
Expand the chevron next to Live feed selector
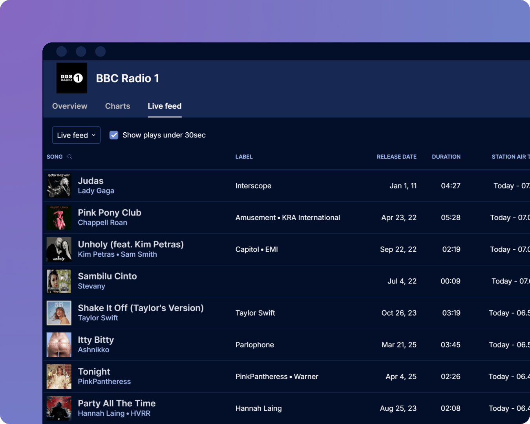click(x=93, y=135)
